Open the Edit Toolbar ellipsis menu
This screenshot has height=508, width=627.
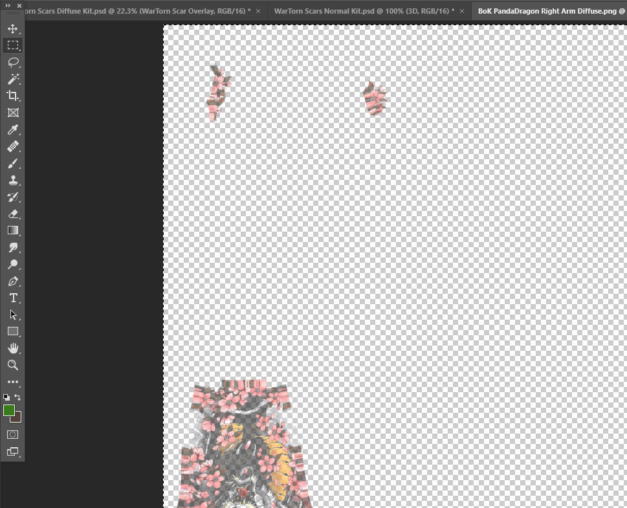(x=13, y=382)
